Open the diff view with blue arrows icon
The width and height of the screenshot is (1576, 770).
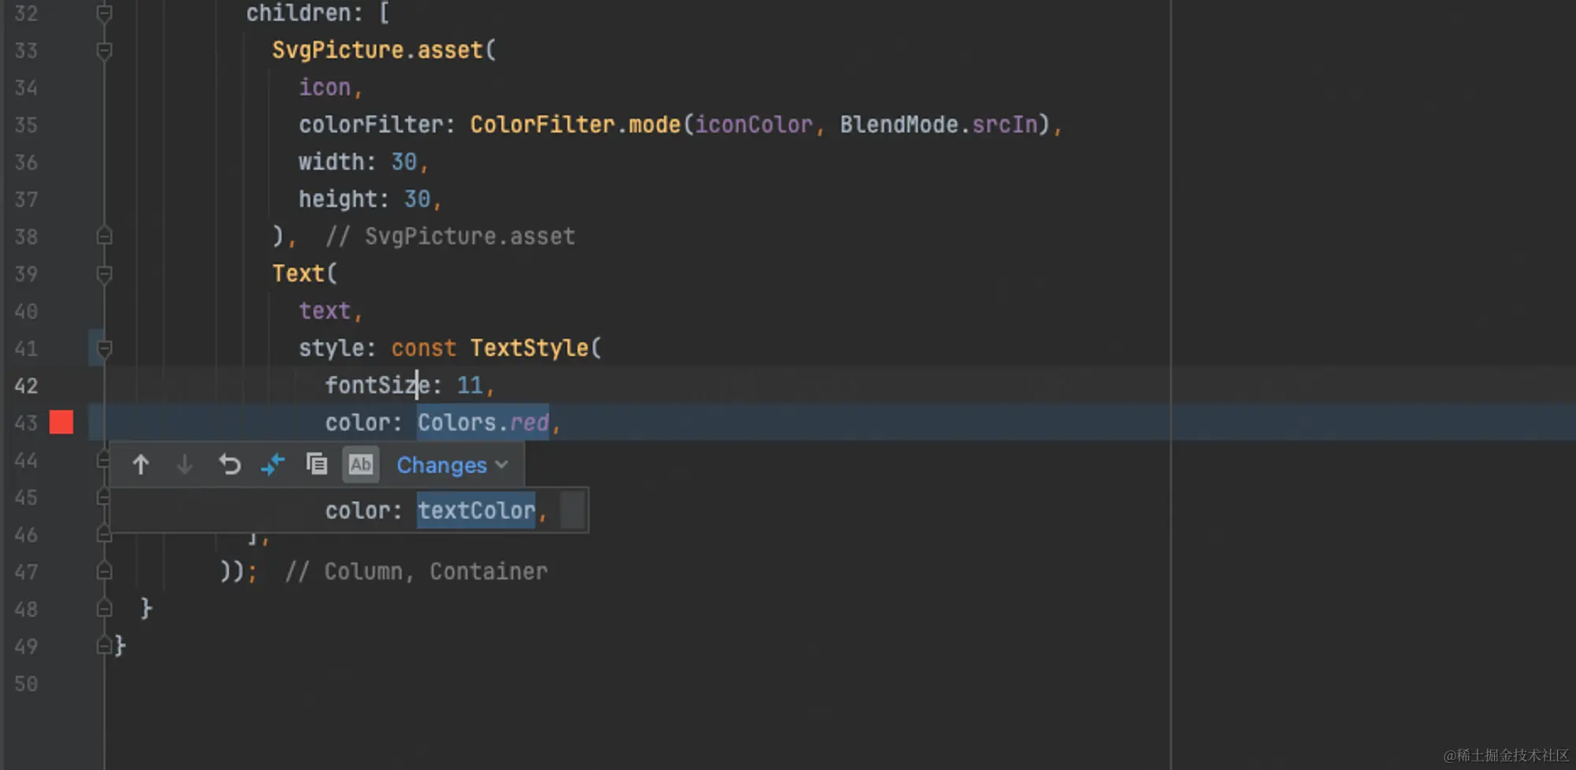273,464
